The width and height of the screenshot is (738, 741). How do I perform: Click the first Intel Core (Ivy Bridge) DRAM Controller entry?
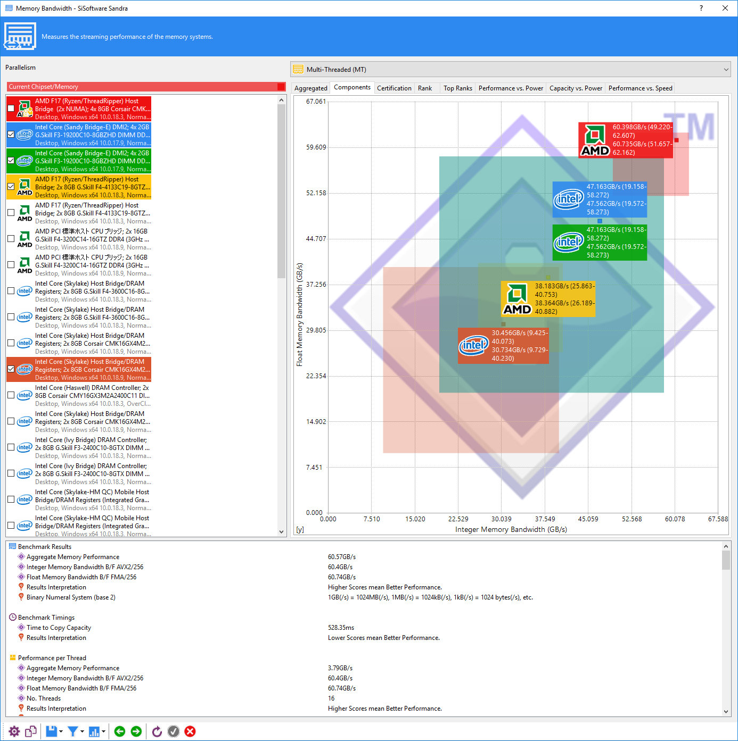(79, 447)
